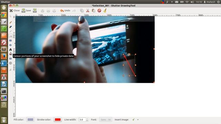Open LibreOffice Writer from the dock
Viewport: 221px width, 124px height.
point(4,84)
